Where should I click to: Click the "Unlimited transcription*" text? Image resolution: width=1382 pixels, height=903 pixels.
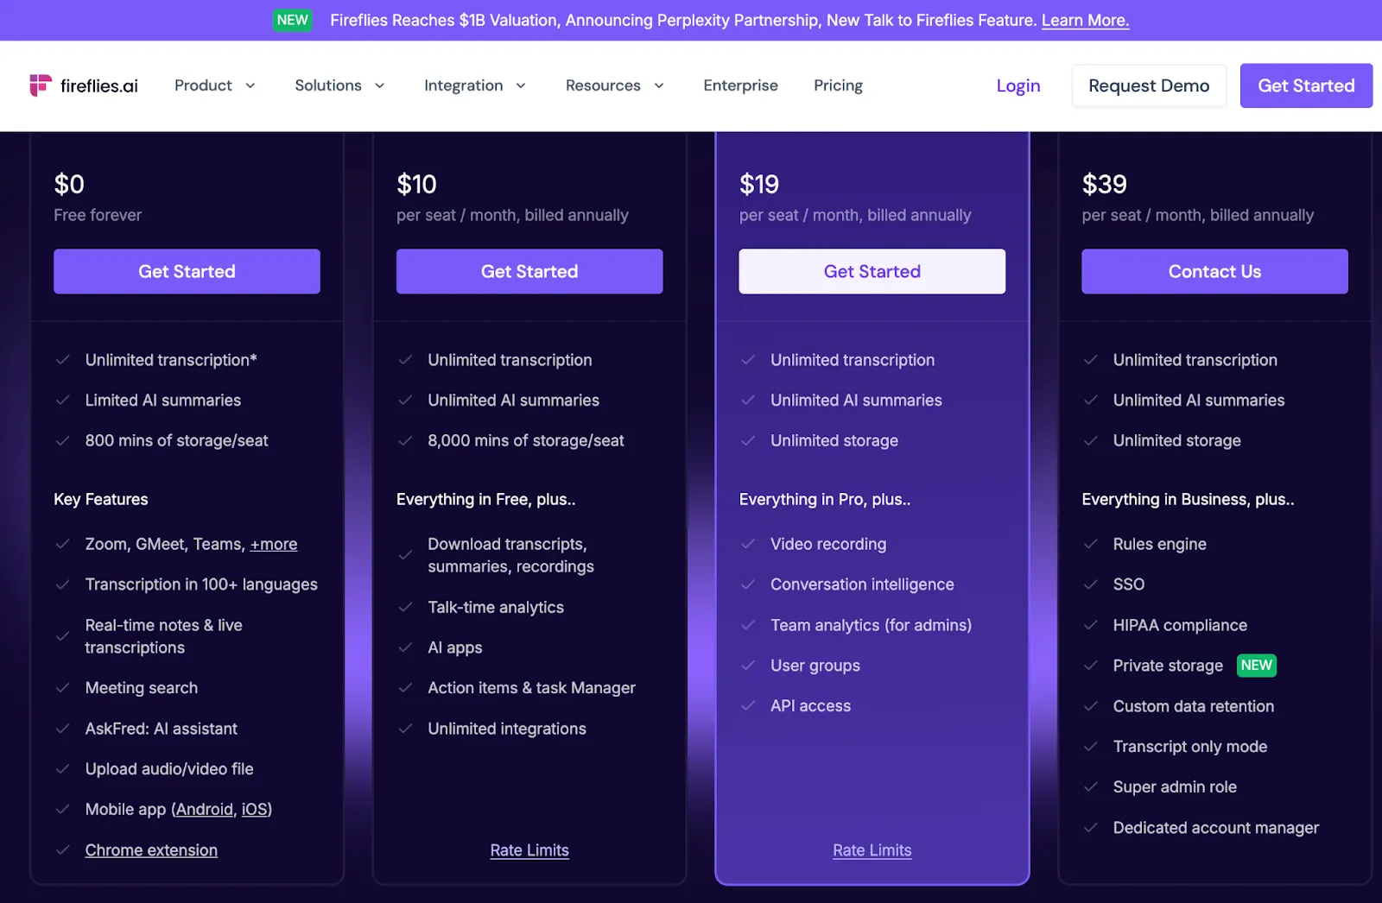click(171, 360)
